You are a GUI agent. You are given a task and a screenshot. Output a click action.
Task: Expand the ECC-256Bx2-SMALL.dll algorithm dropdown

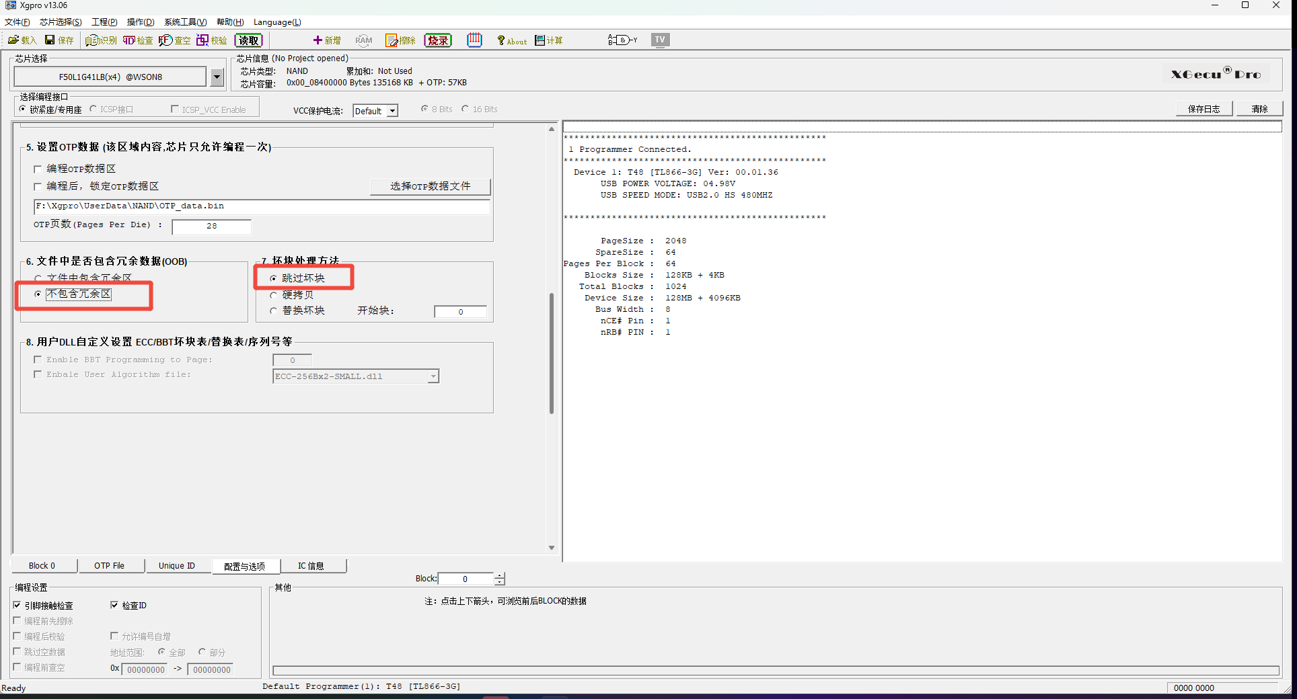433,376
